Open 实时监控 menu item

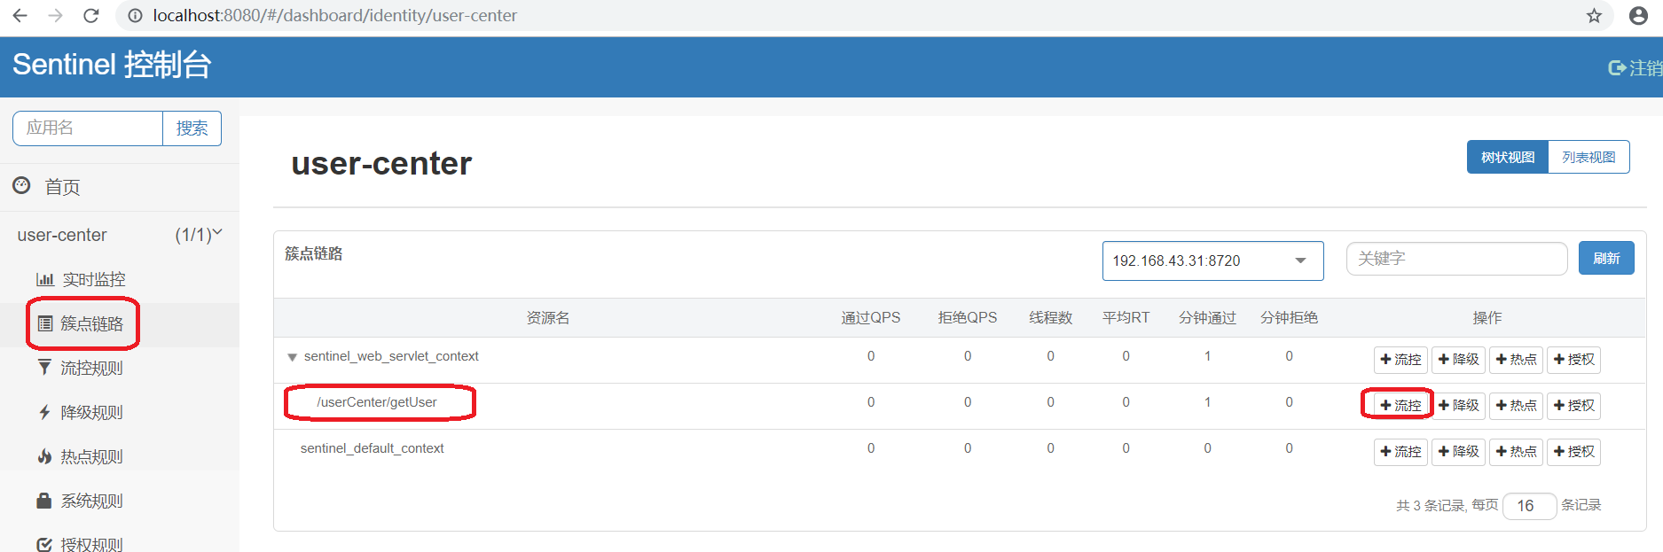93,279
